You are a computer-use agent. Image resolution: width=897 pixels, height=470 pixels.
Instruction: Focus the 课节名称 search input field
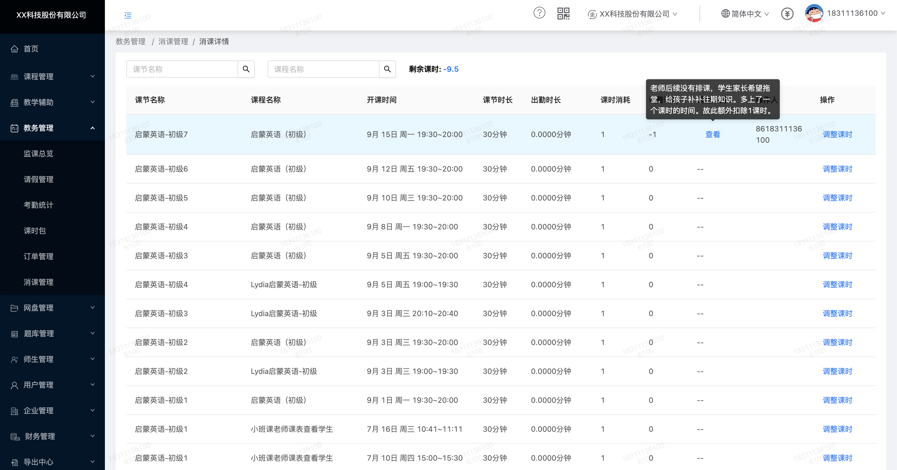(182, 69)
